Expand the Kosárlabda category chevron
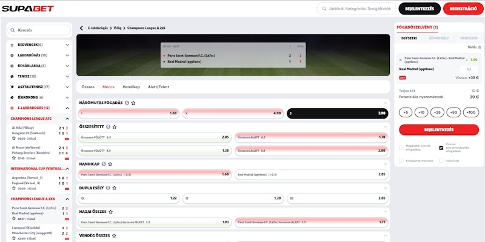This screenshot has height=242, width=485. [x=67, y=66]
